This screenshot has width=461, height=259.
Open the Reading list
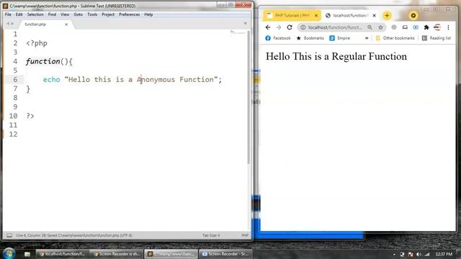pyautogui.click(x=437, y=38)
